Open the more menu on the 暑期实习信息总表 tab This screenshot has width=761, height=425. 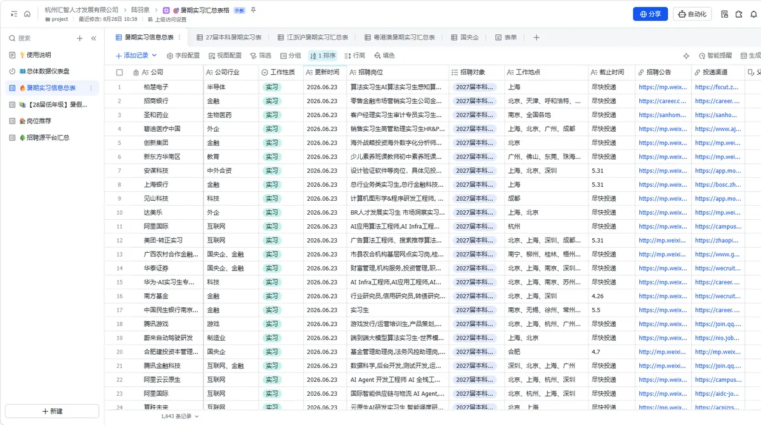tap(179, 37)
